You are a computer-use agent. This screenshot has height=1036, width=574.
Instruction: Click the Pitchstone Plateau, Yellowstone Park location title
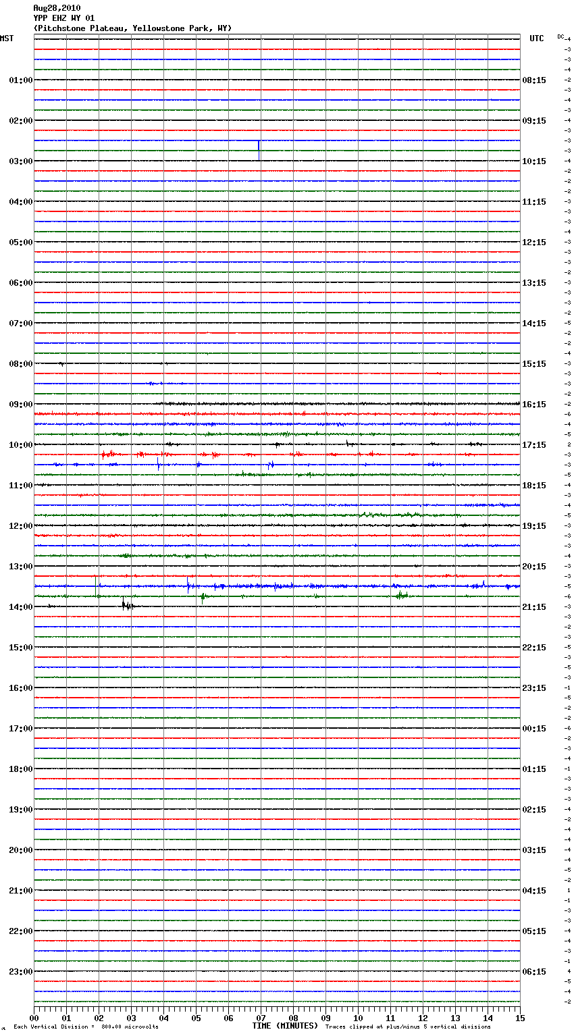pos(132,28)
